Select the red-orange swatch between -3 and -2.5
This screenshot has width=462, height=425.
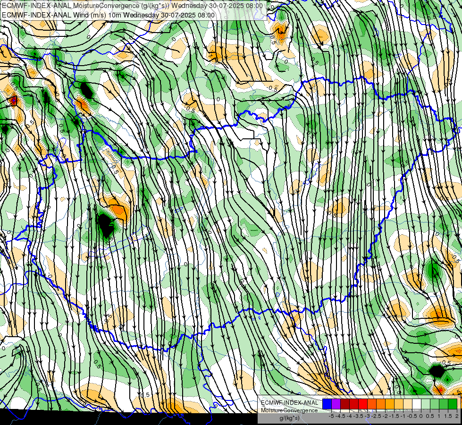(372, 404)
